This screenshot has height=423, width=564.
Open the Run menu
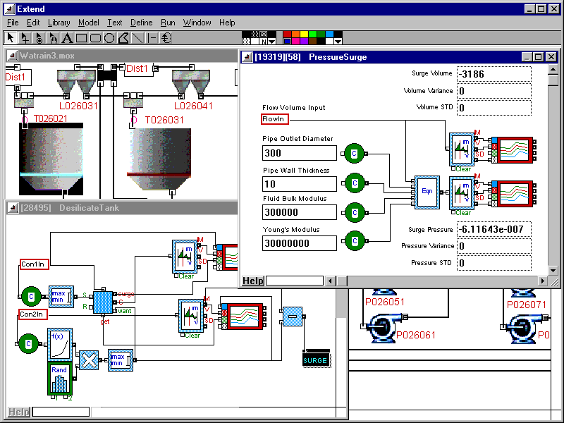[168, 23]
